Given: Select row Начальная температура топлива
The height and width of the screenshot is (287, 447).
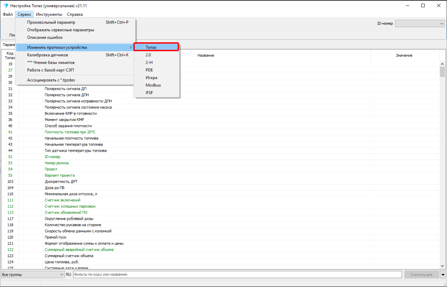Looking at the screenshot, I should click(x=221, y=145).
